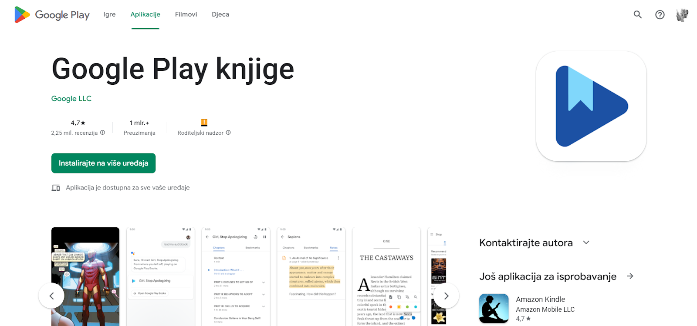697x326 pixels.
Task: Open The Castaways reading screenshot
Action: point(387,276)
